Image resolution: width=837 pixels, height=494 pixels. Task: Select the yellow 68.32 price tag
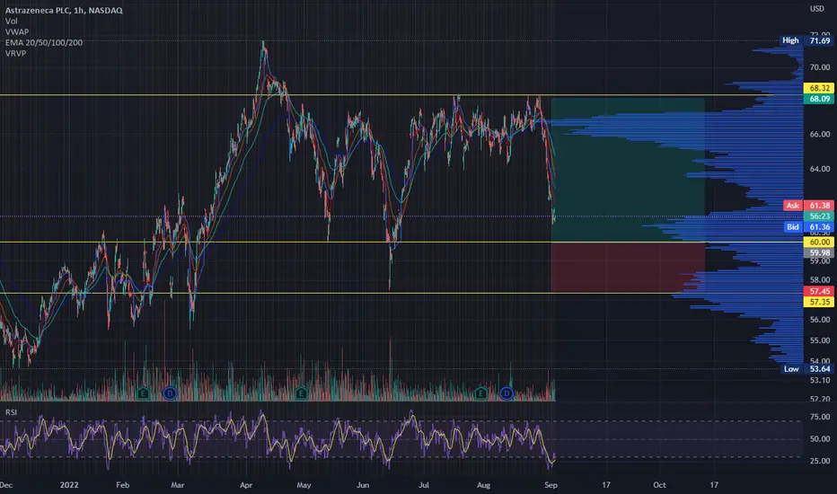coord(819,88)
